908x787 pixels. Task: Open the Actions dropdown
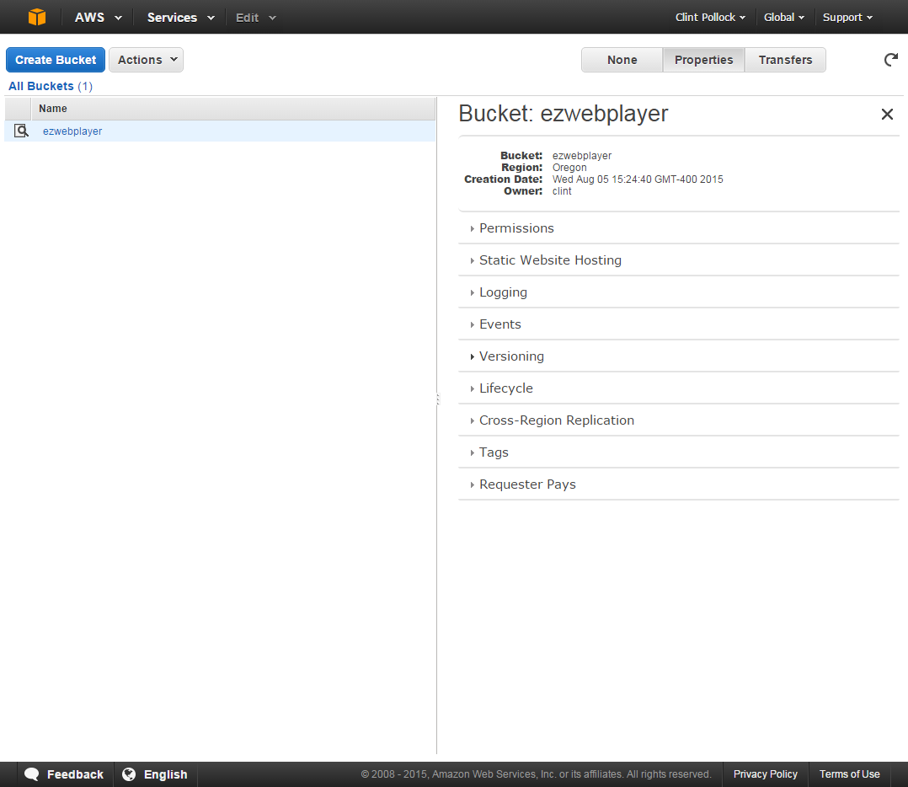[146, 60]
